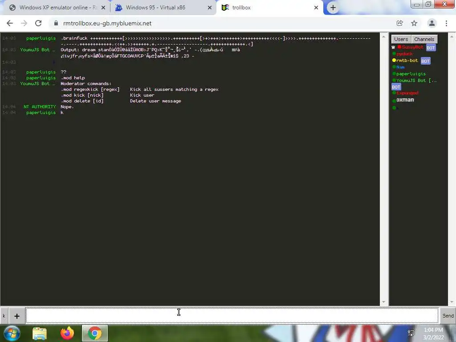Select YoumuJS Bot in user list
Viewport: 456px width, 342px height.
416,81
